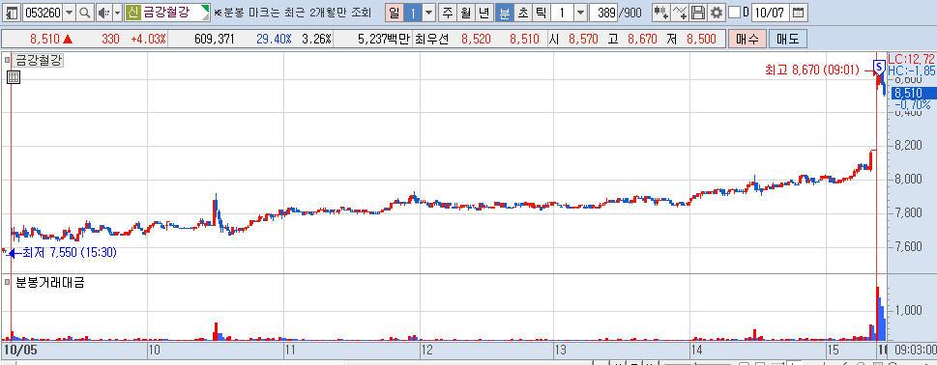Open the add indicator line icon
The image size is (937, 365).
680,12
